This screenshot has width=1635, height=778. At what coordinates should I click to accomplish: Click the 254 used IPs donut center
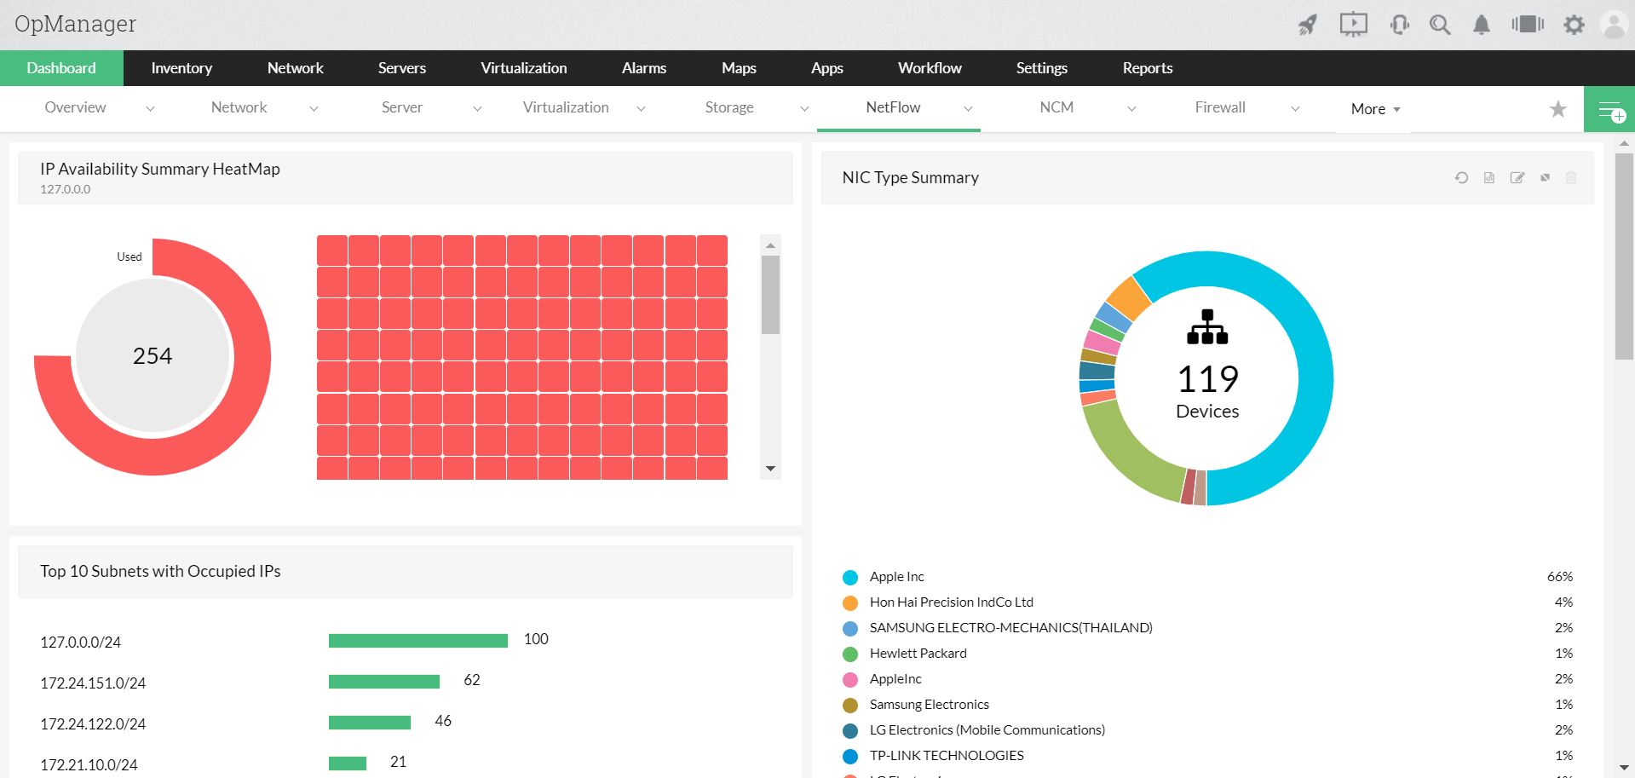153,356
